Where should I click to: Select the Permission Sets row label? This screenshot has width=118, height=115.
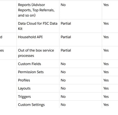point(31,72)
